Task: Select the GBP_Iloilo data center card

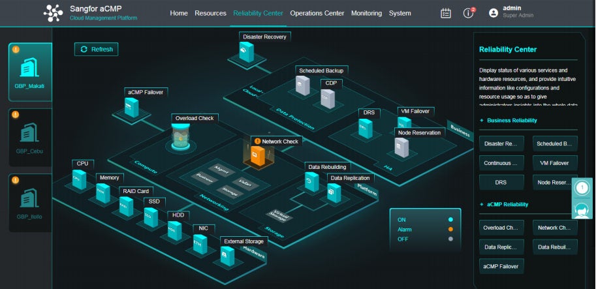Action: [x=30, y=203]
